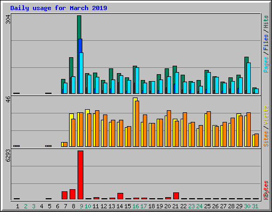The width and height of the screenshot is (272, 212).
Task: Click day label 4 on the x-axis
Action: [41, 206]
